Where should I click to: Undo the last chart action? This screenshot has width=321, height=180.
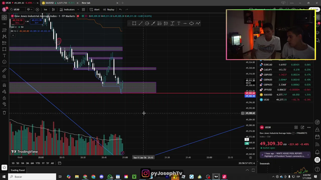[x=120, y=9]
